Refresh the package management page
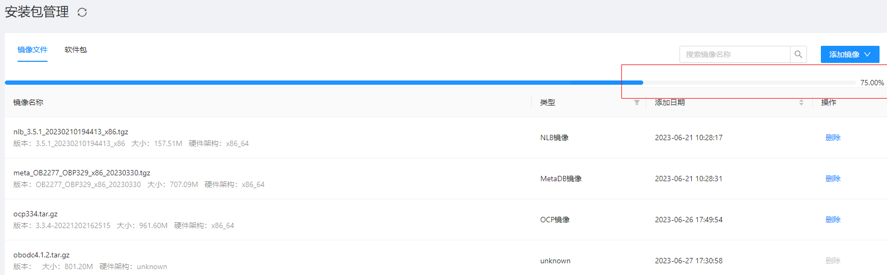Viewport: 887px width, 275px height. click(82, 12)
